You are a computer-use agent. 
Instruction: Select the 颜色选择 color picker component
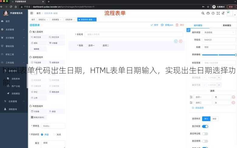[x=56, y=92]
